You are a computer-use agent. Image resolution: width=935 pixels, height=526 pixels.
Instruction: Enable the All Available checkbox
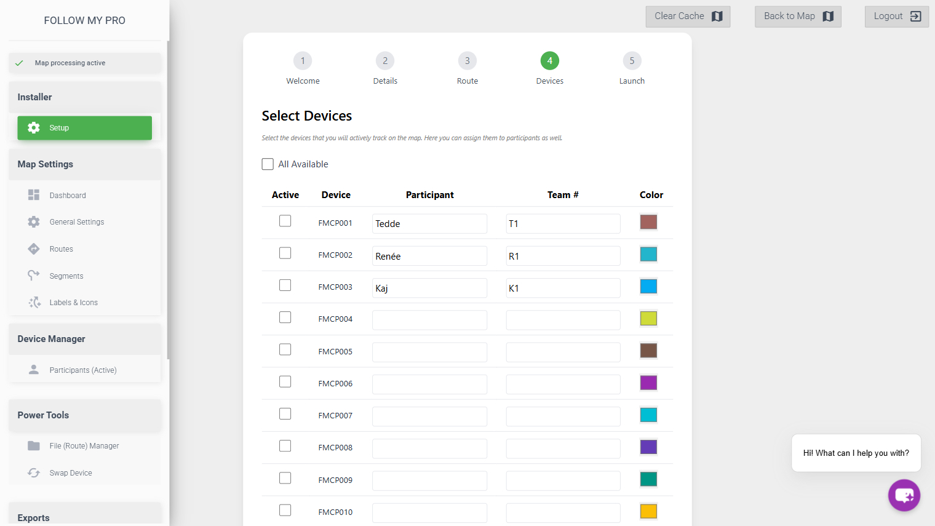pyautogui.click(x=268, y=164)
